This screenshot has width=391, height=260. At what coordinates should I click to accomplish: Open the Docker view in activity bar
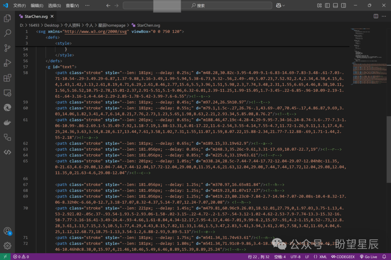point(7,122)
